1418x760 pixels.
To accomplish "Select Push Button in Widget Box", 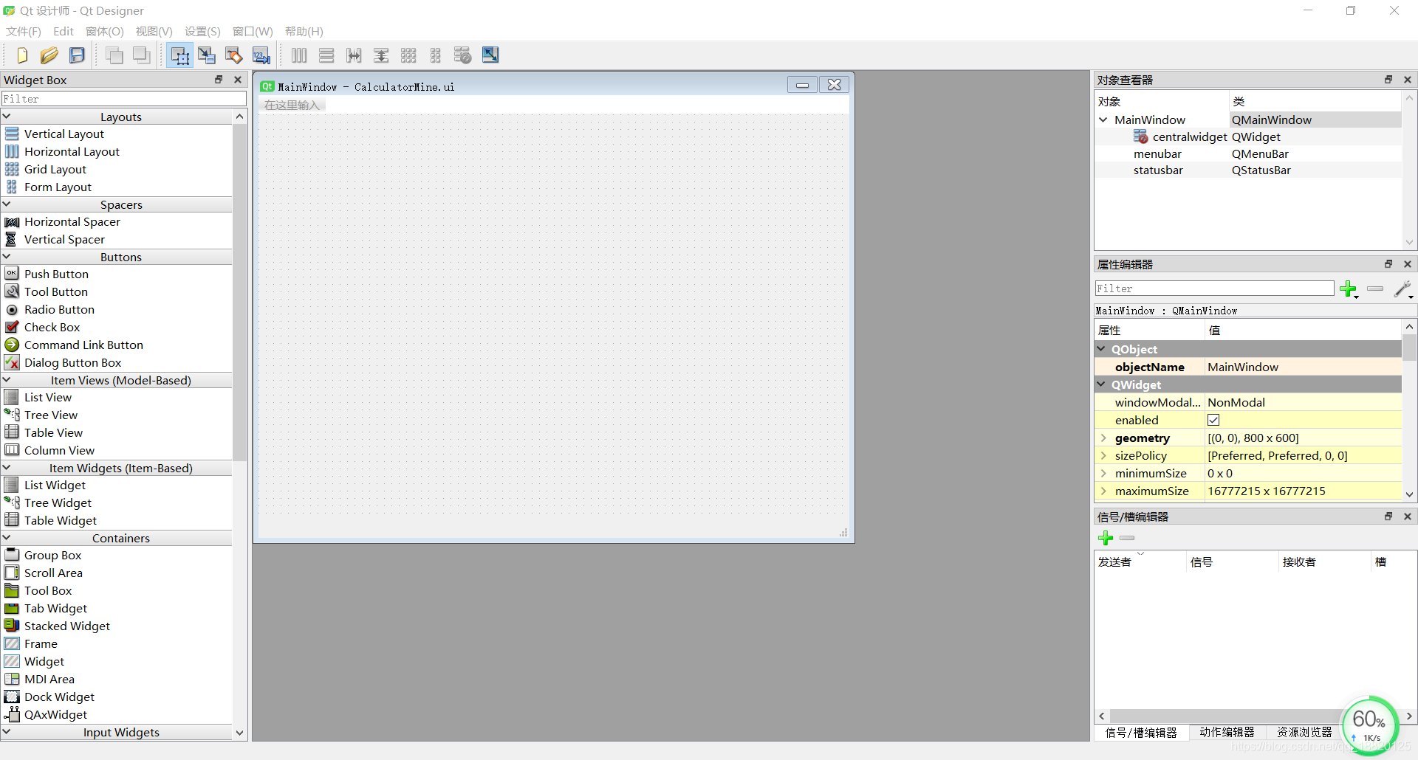I will coord(56,274).
